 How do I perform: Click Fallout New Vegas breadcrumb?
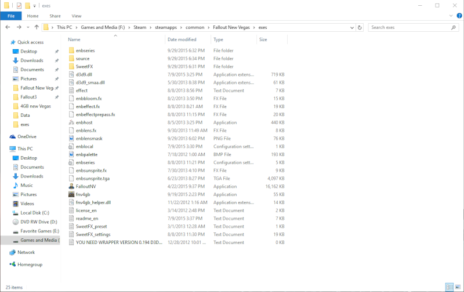pos(231,27)
